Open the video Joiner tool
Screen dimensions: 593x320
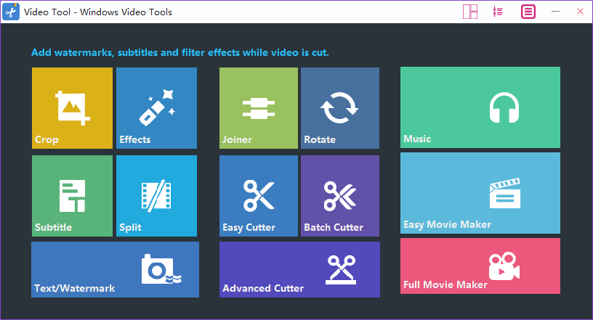click(x=259, y=107)
